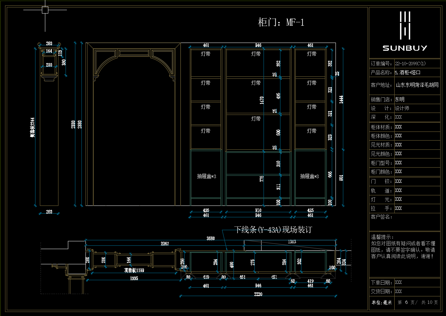Click the left cabinet's 抽屉盒*3 label

point(206,176)
